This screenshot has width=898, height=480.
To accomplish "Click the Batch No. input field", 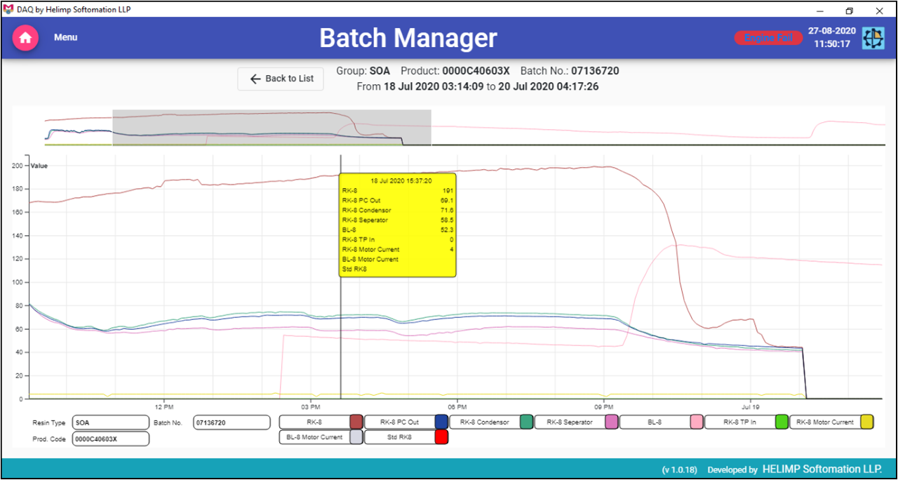I will click(x=232, y=422).
